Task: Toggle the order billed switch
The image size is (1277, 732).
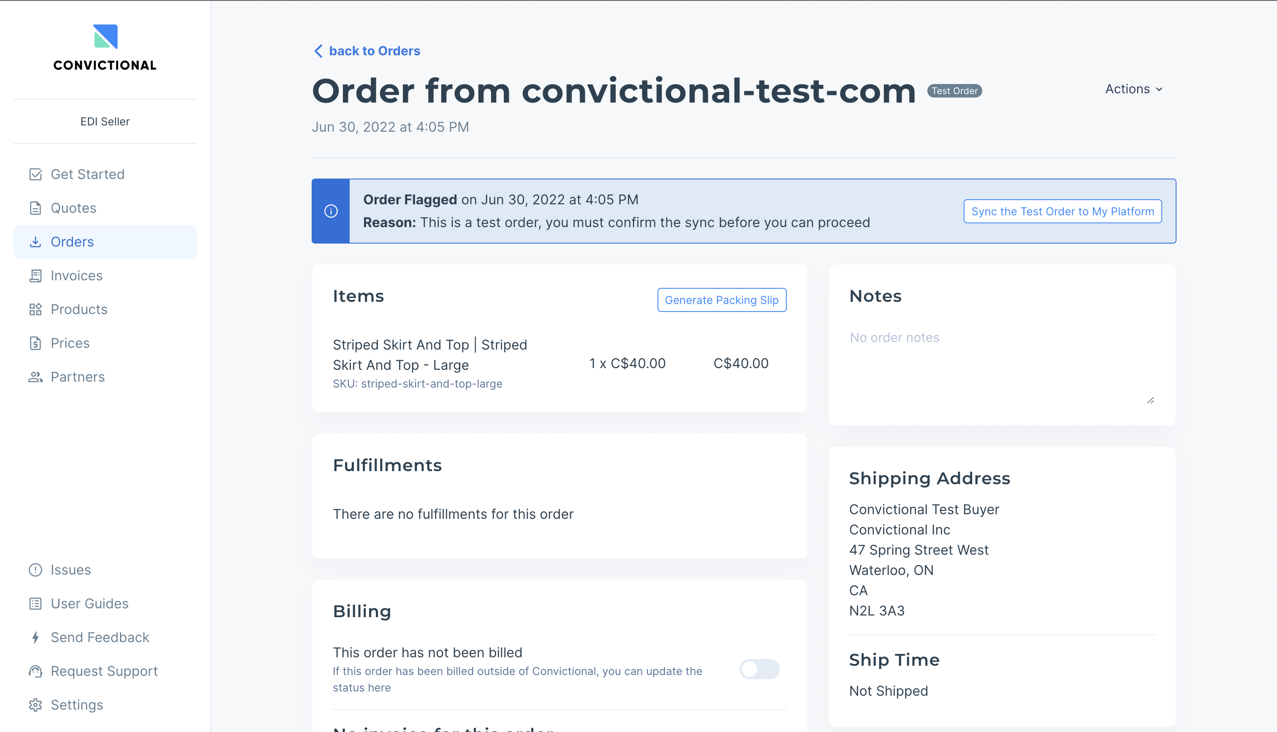Action: click(x=759, y=669)
